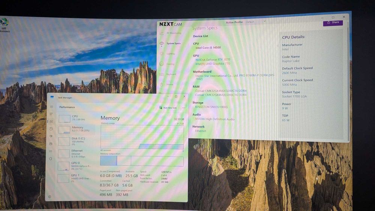Select GPU 1 Intel UHD in performance list
This screenshot has width=375, height=211.
tap(76, 178)
